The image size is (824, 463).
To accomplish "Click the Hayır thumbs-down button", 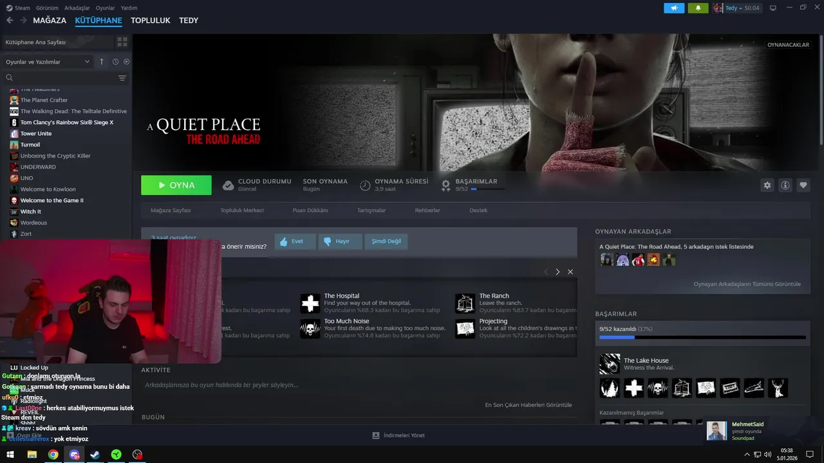I will (340, 241).
